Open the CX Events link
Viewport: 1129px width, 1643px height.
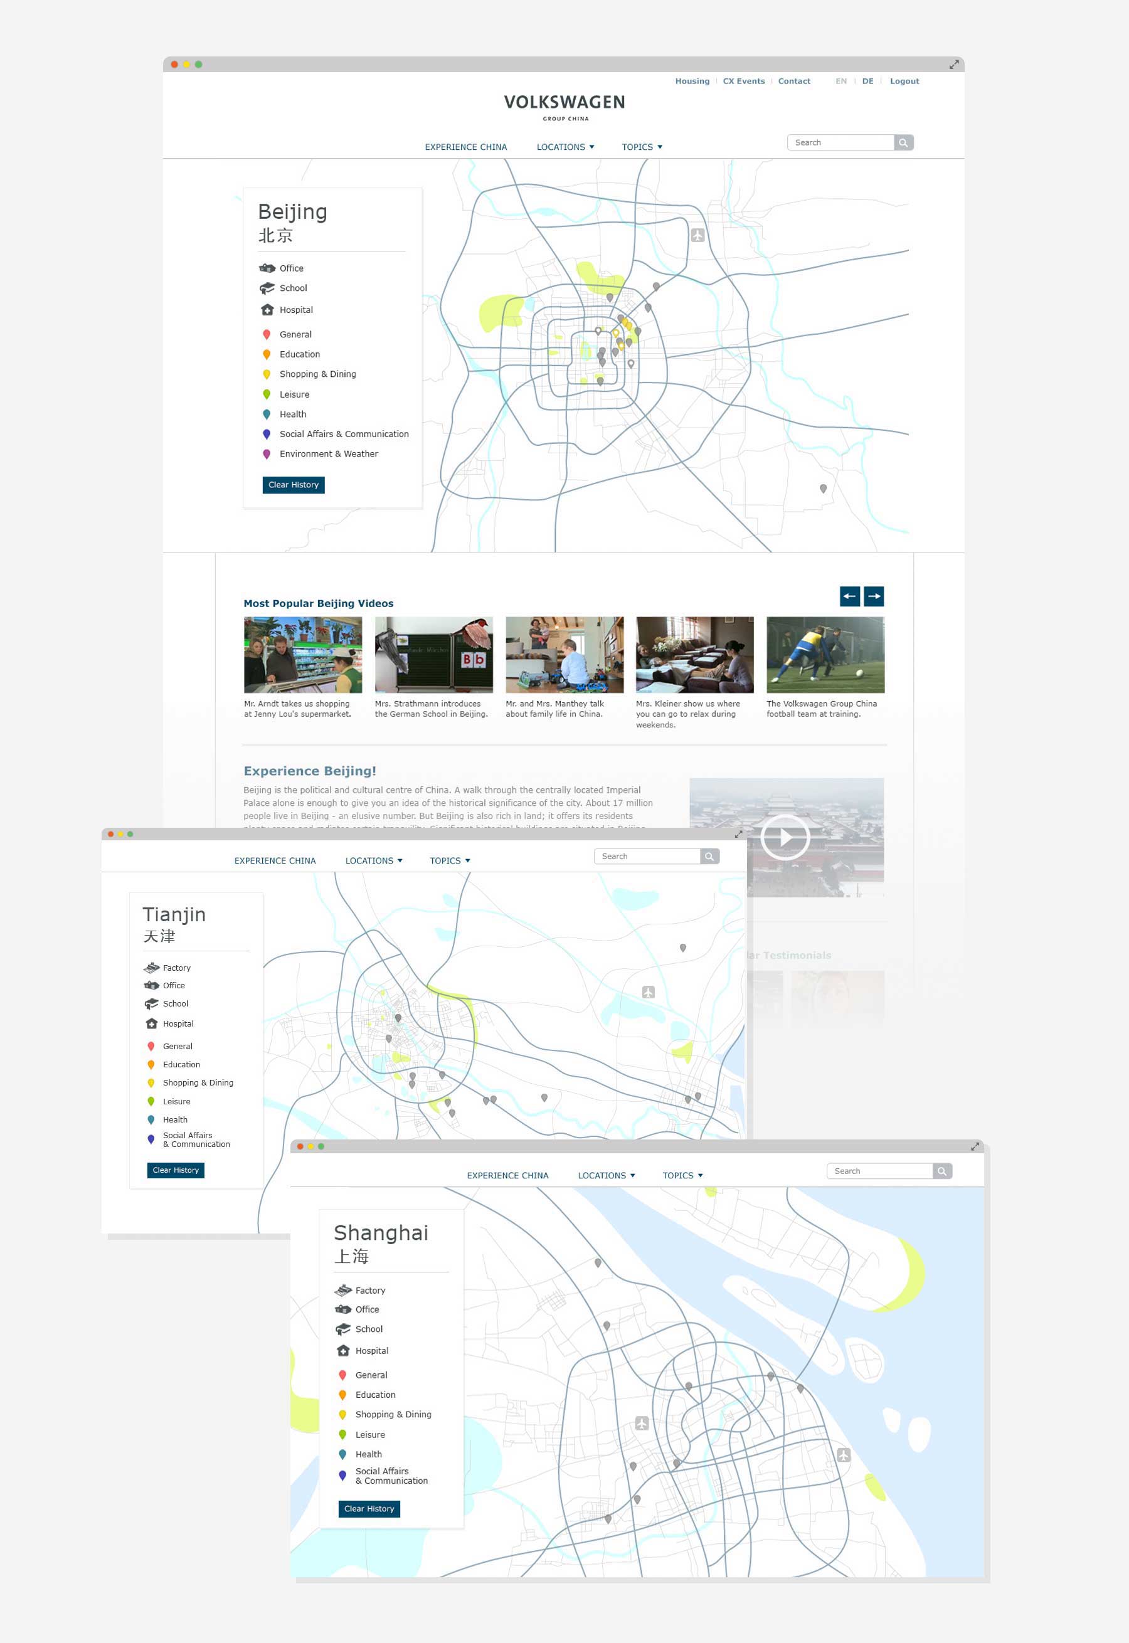pos(743,82)
